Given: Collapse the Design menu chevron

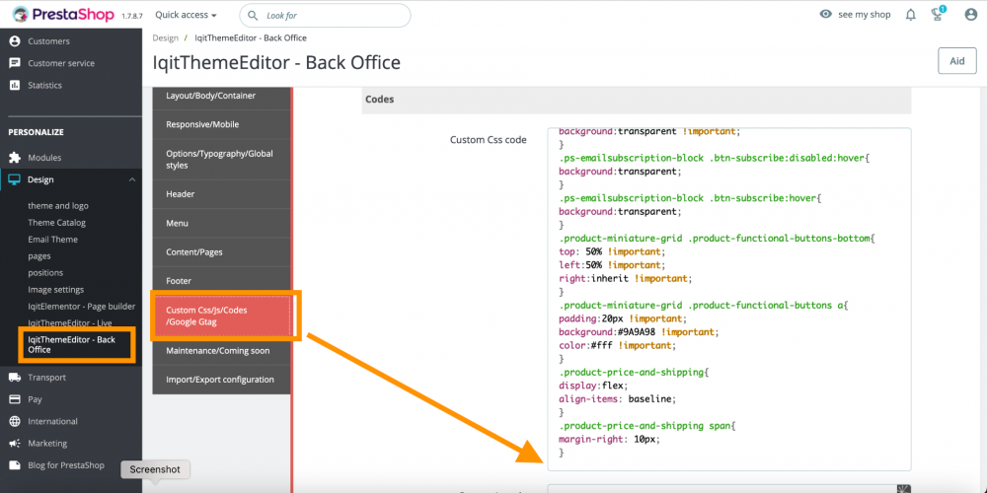Looking at the screenshot, I should 132,179.
